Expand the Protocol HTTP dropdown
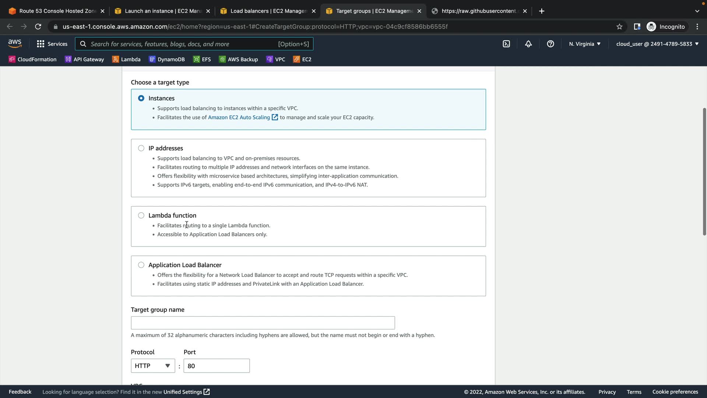 pos(152,366)
